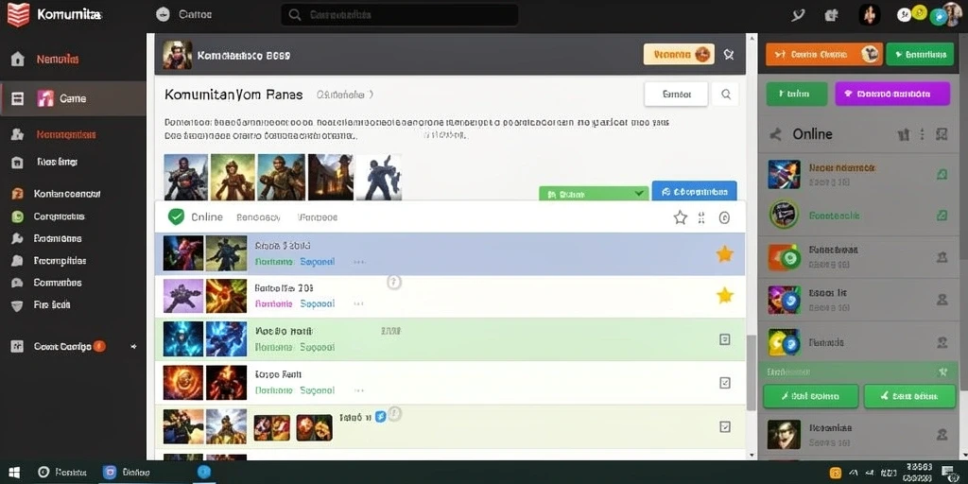
Task: Click the round face icon in top bar
Action: pyautogui.click(x=163, y=14)
